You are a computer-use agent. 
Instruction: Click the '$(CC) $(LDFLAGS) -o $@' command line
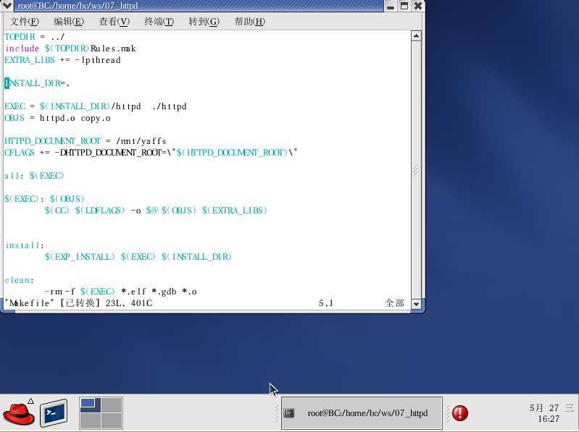pyautogui.click(x=156, y=211)
